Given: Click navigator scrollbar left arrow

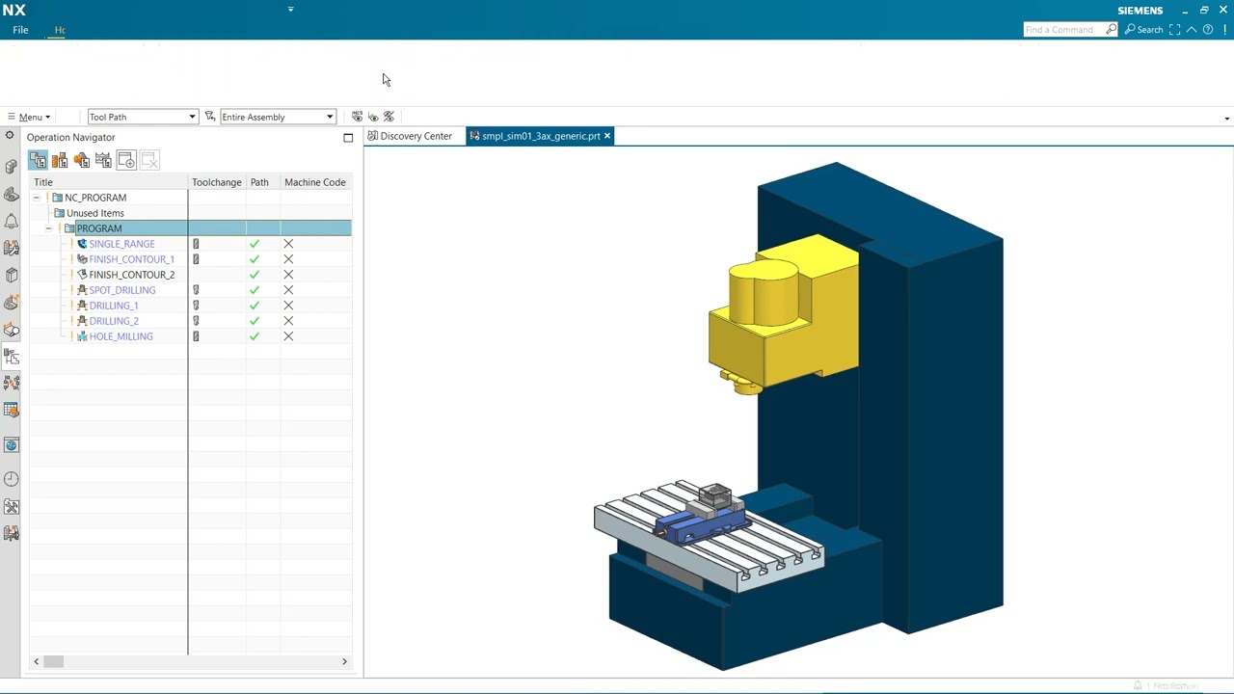Looking at the screenshot, I should coord(37,661).
